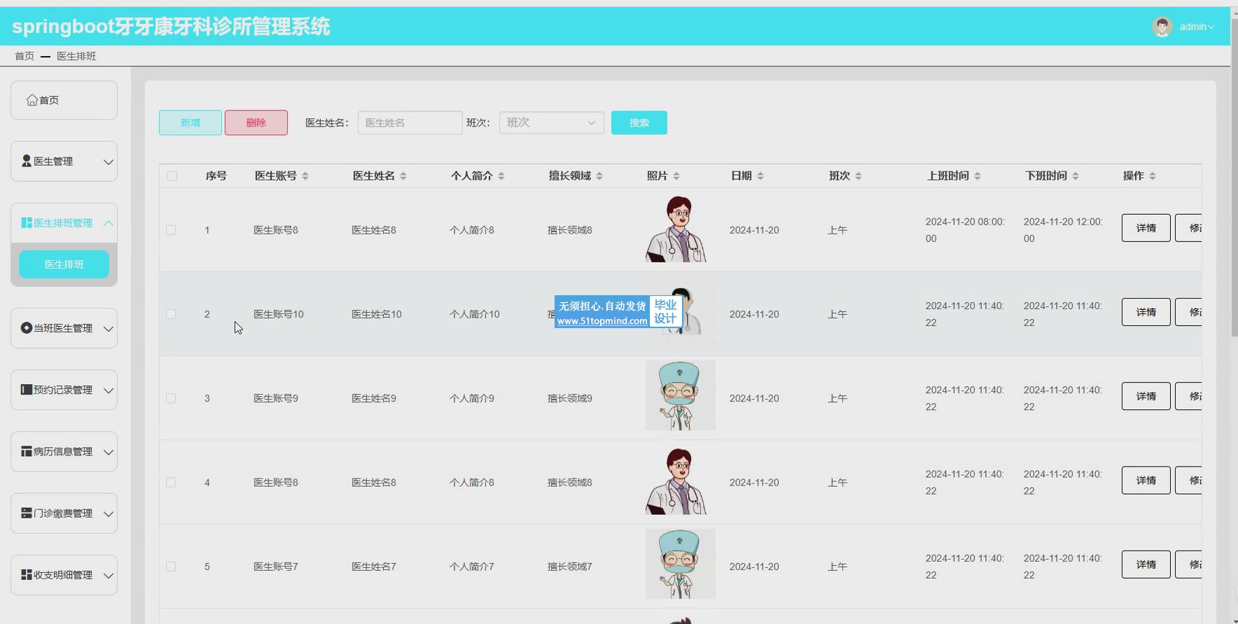Select the 医生排班 submenu item
1238x624 pixels.
point(64,264)
